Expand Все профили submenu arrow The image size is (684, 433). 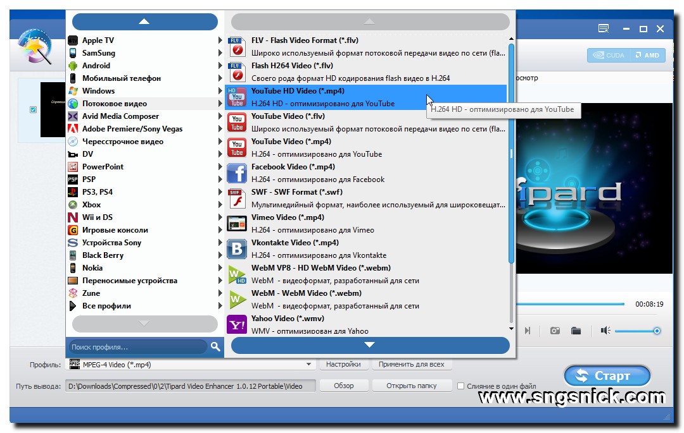220,306
